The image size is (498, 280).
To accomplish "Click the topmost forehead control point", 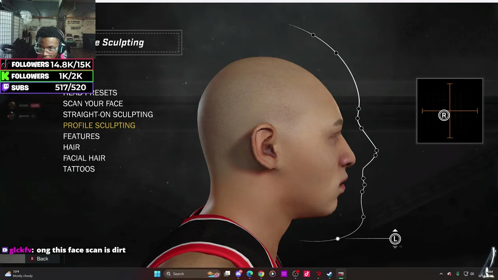I will [x=313, y=35].
